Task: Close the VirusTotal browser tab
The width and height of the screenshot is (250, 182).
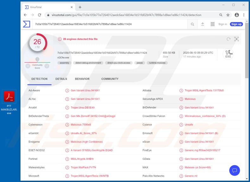Action: click(72, 7)
